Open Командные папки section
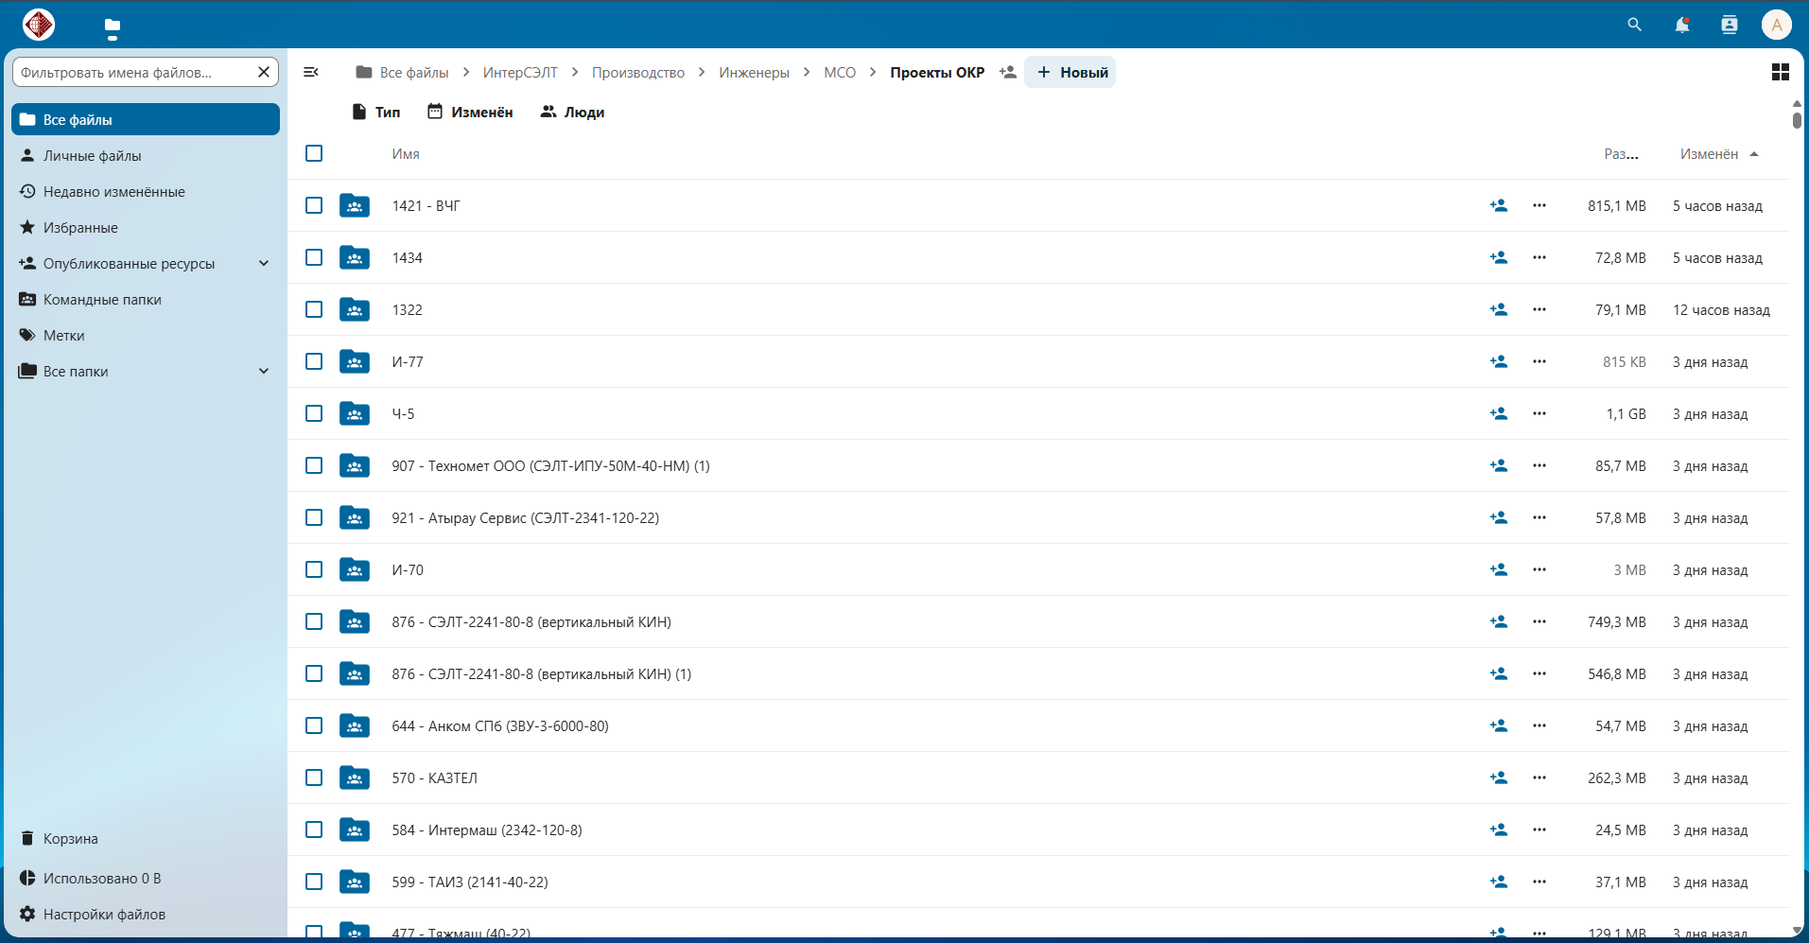This screenshot has width=1809, height=943. (x=146, y=299)
